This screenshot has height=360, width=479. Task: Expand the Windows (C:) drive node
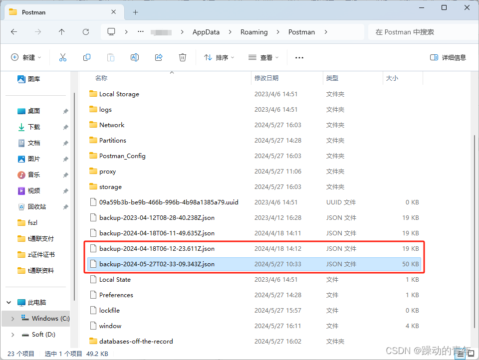pyautogui.click(x=12, y=319)
